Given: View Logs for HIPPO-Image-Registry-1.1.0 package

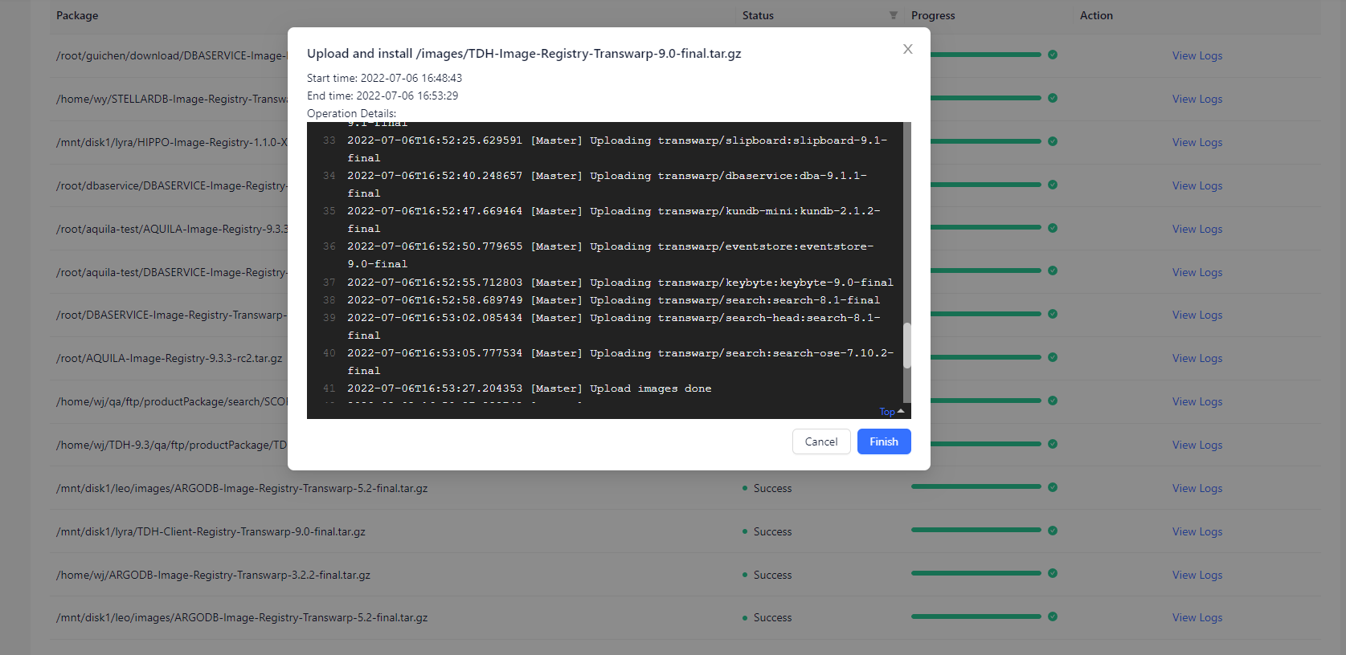Looking at the screenshot, I should click(x=1197, y=142).
